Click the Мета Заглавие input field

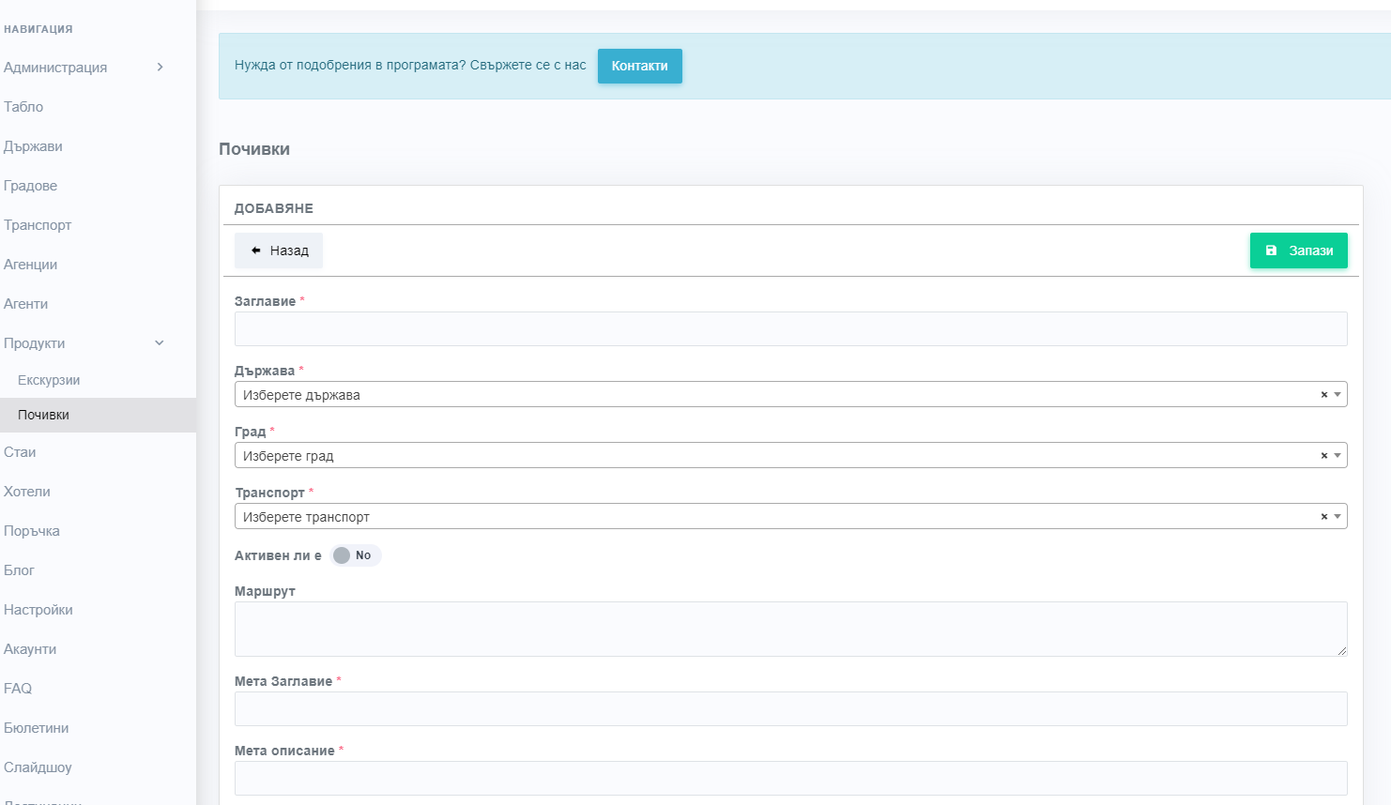click(790, 709)
